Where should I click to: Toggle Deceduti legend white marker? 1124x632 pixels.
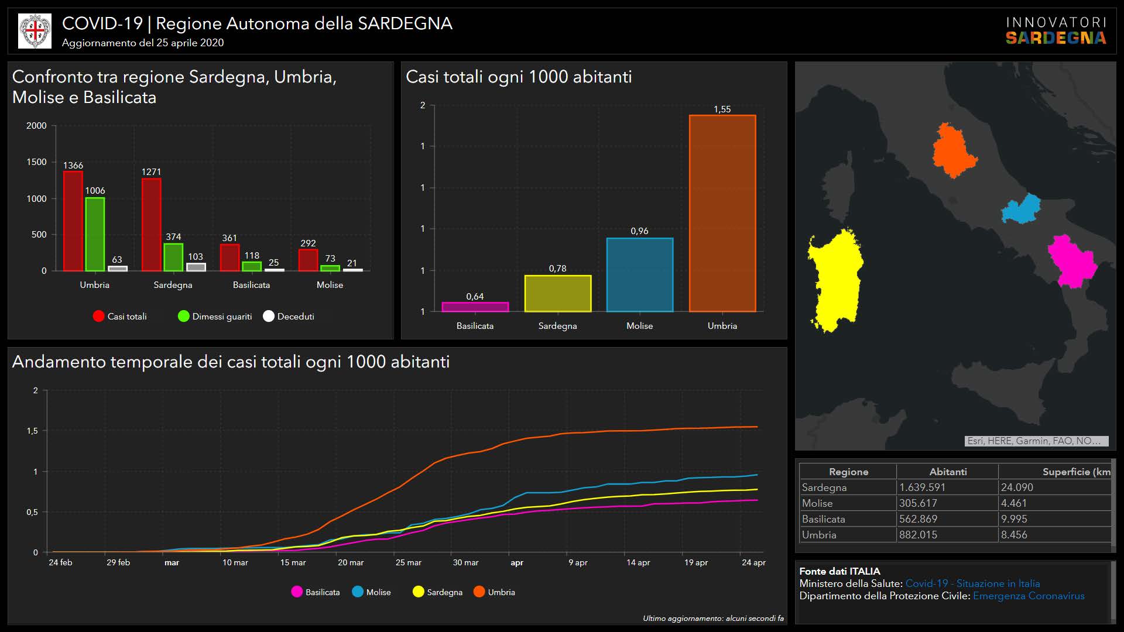(269, 316)
